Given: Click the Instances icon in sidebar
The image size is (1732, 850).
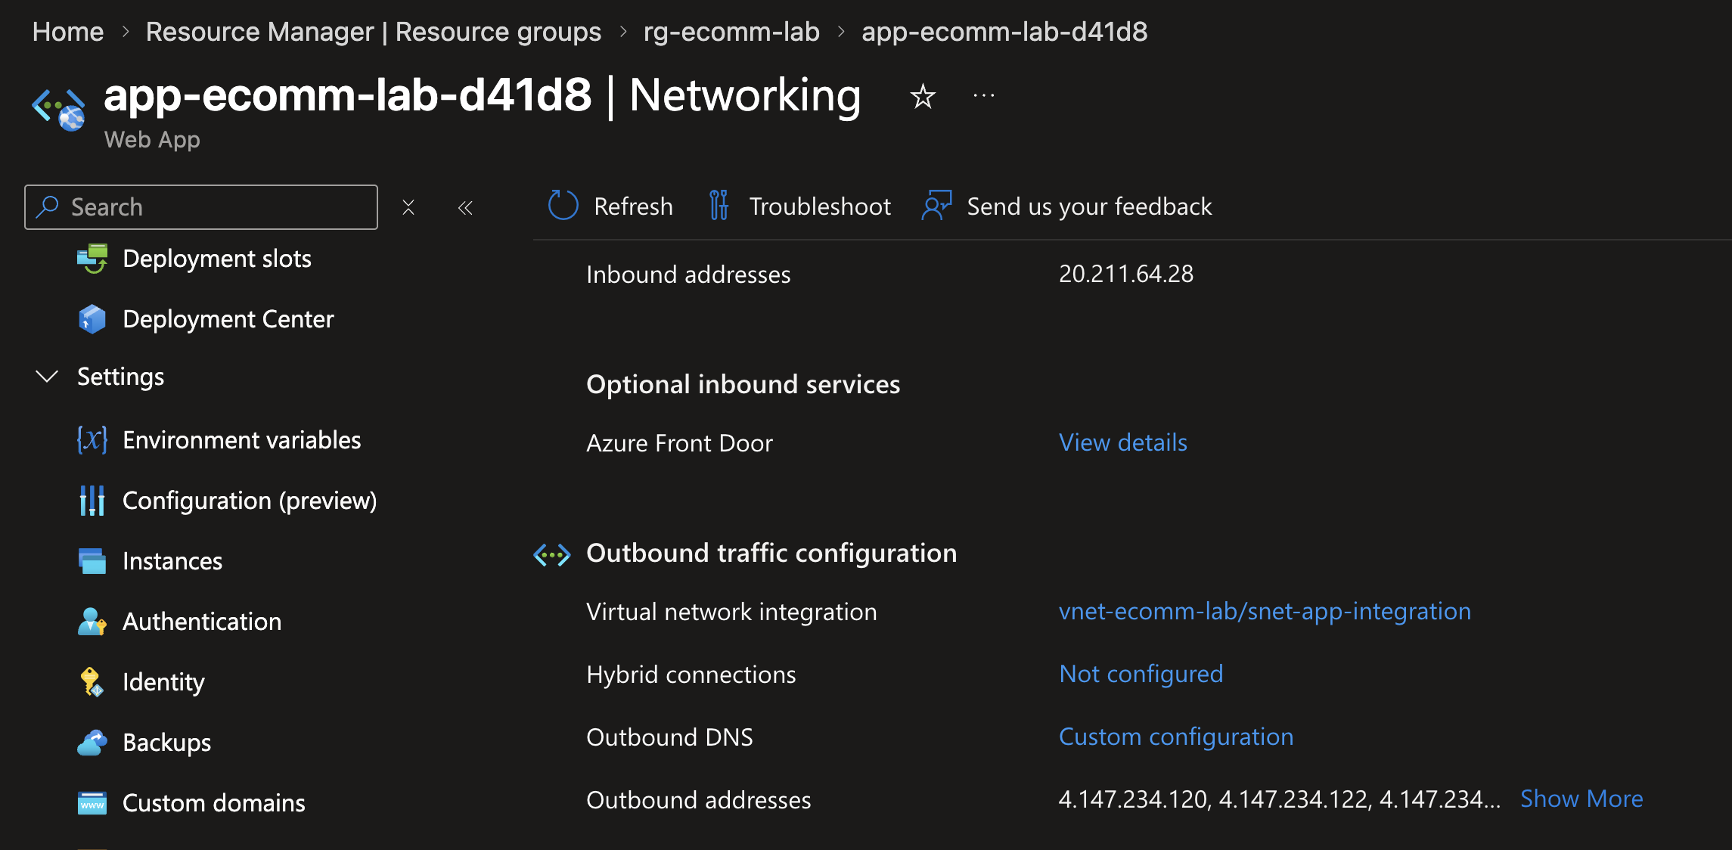Looking at the screenshot, I should (92, 561).
